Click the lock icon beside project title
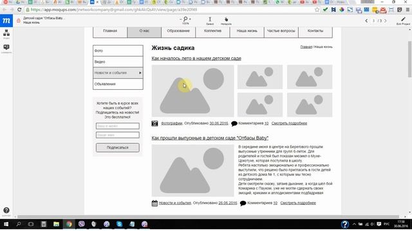The height and width of the screenshot is (231, 412). coord(19,21)
